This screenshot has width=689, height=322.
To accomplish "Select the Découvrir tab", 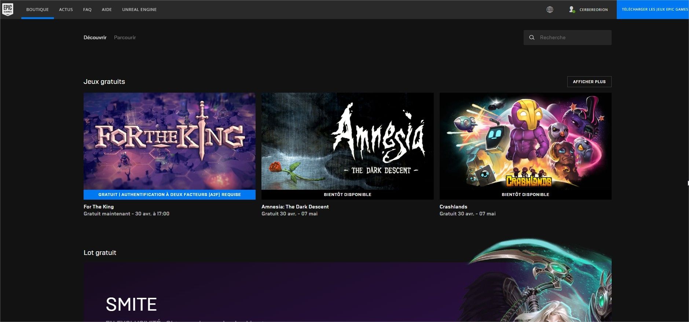I will point(95,37).
